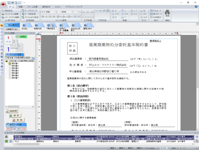Click 外枠表示 outer frame display

156,17
